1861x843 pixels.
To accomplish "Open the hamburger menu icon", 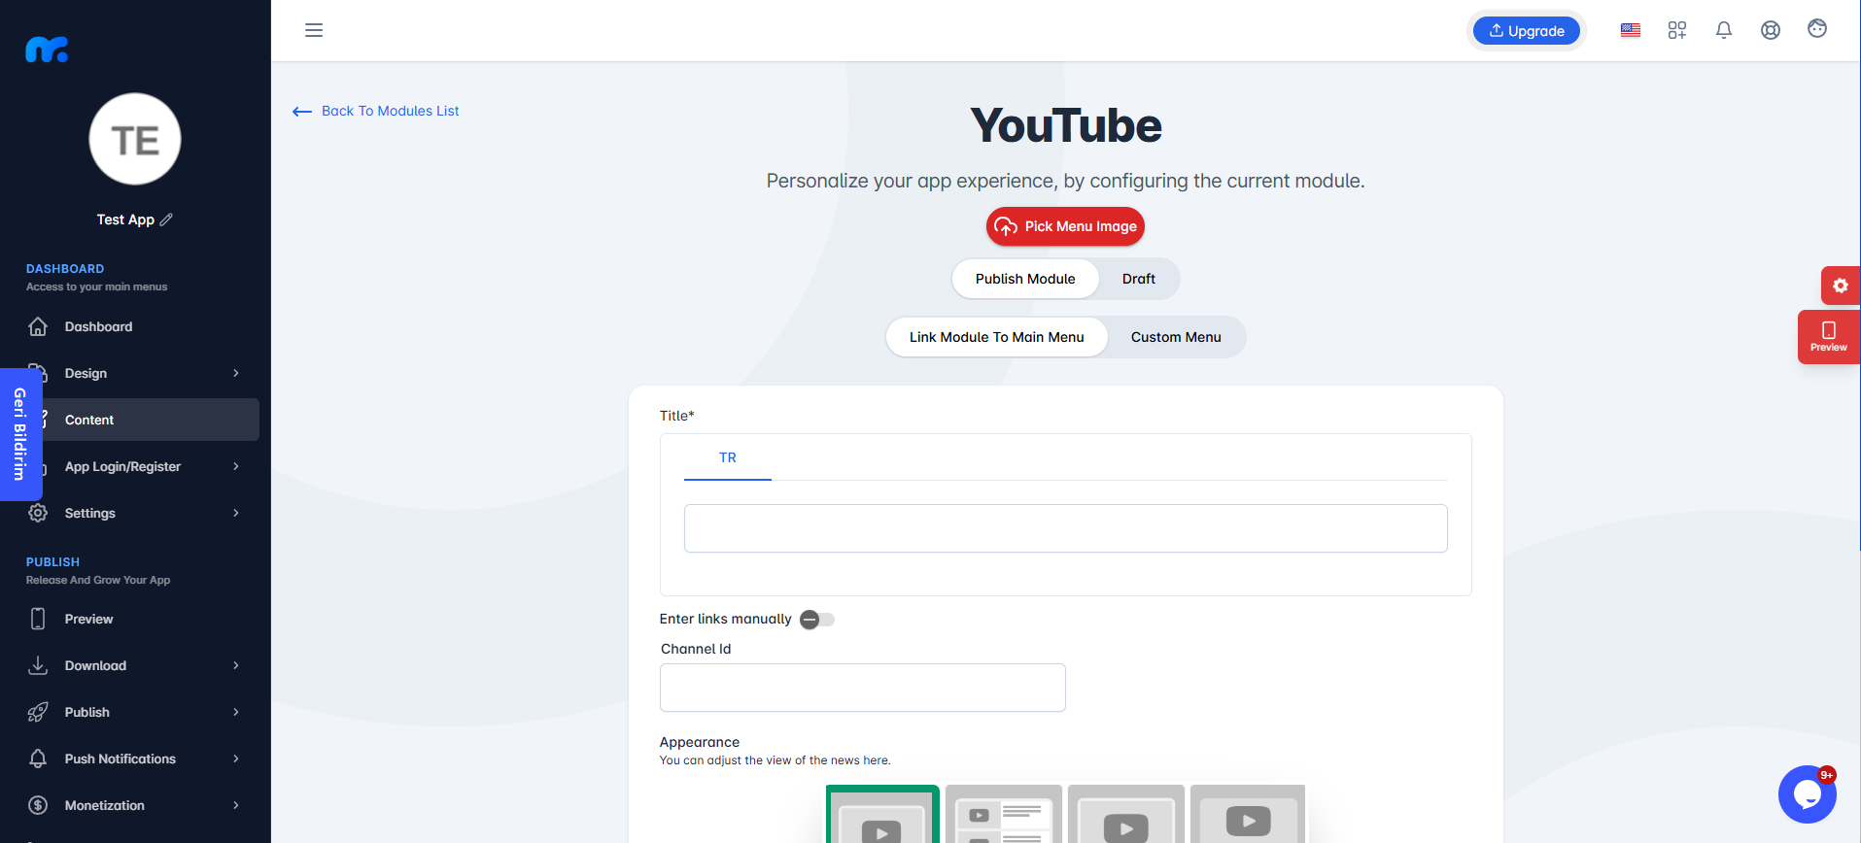I will [x=314, y=30].
